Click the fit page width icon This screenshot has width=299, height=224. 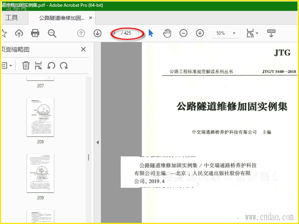250,33
